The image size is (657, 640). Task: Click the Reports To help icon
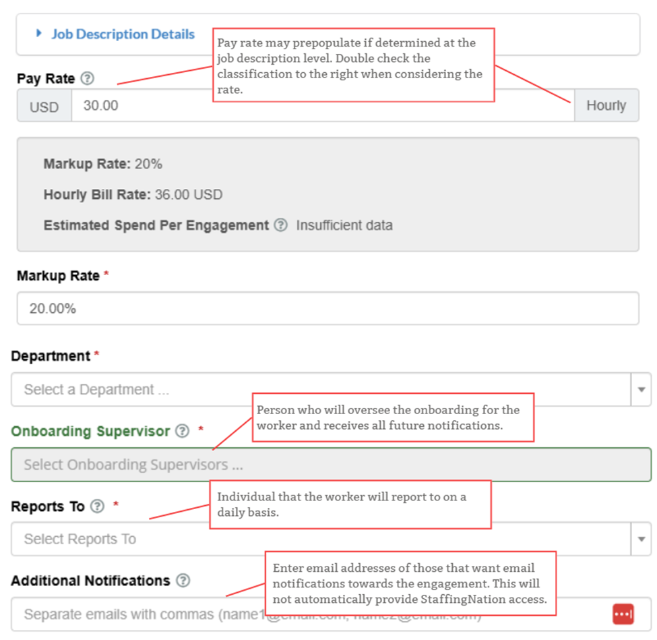coord(97,506)
